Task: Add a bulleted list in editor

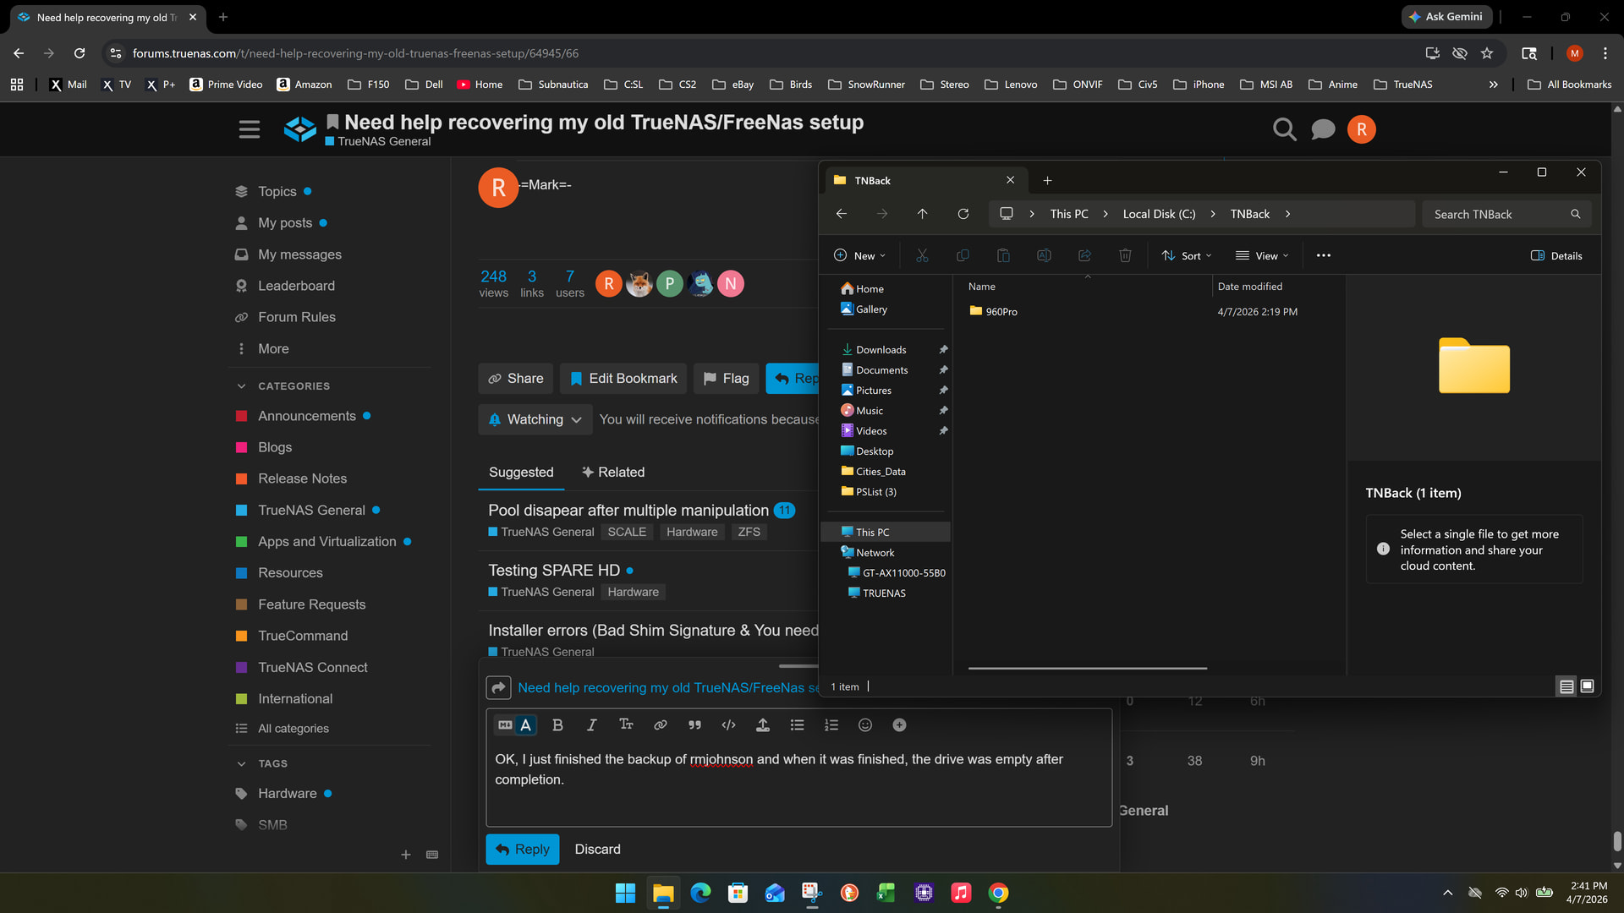Action: (797, 724)
